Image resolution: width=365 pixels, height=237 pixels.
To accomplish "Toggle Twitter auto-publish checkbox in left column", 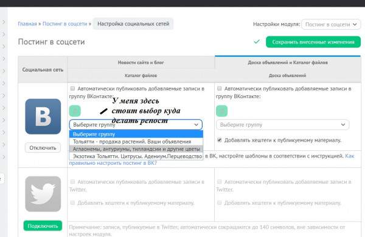I will (72, 182).
